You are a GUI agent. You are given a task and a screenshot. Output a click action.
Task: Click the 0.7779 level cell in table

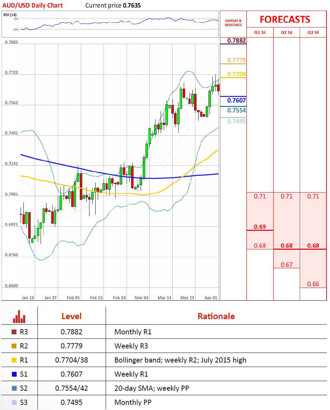[x=71, y=346]
